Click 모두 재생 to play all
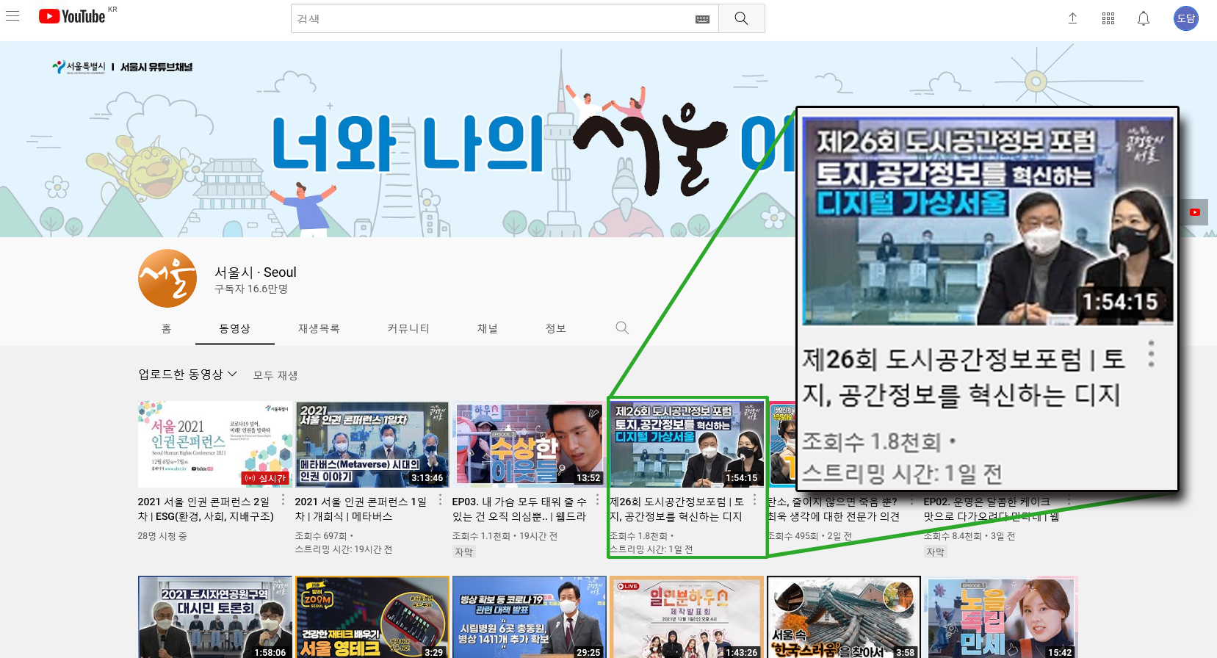Viewport: 1217px width, 658px height. point(275,375)
